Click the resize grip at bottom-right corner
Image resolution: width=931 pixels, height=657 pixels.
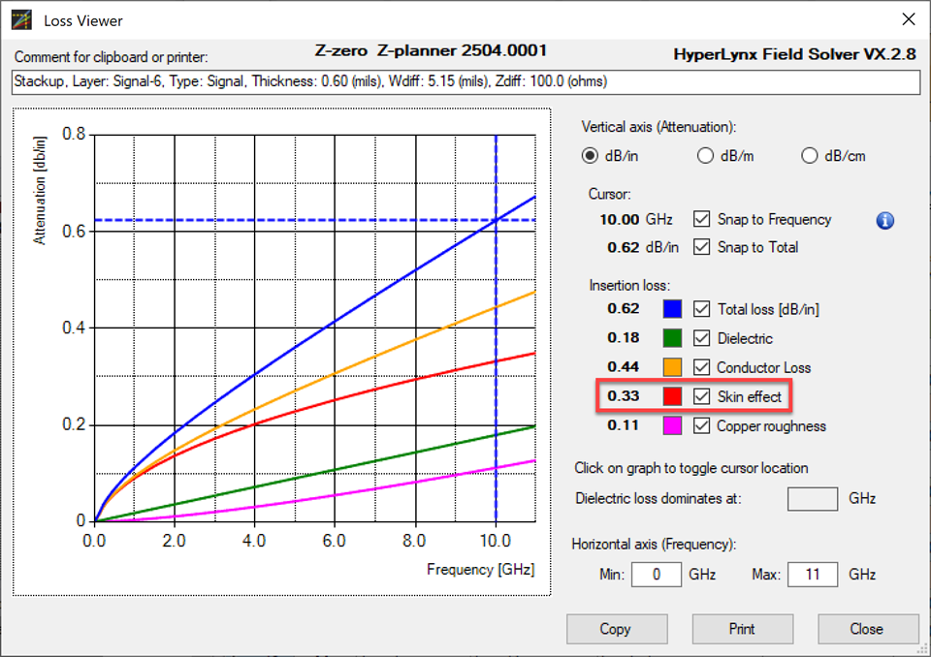[x=923, y=649]
